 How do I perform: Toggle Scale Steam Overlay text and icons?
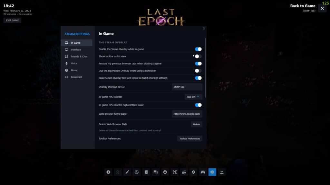tap(198, 78)
